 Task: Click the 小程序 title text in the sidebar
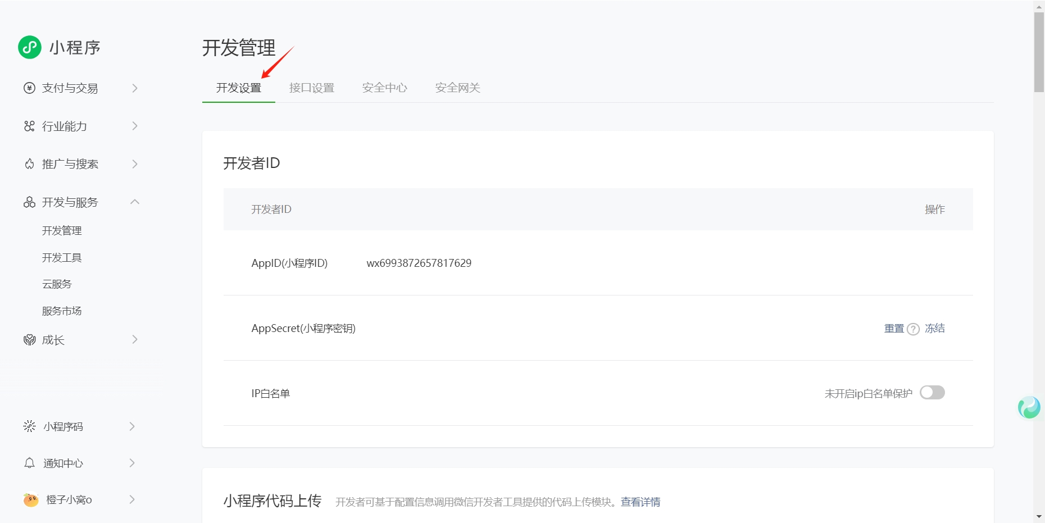(75, 48)
